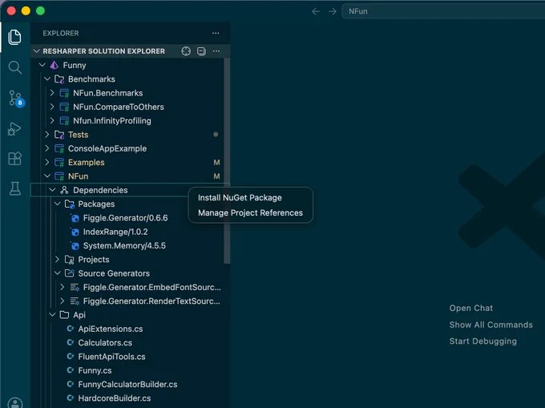This screenshot has height=408, width=545.
Task: Choose Manage Project References menu entry
Action: point(250,212)
